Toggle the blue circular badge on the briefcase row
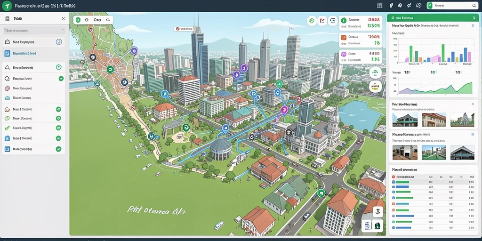Screen dimensions: 482x241 pos(59,42)
